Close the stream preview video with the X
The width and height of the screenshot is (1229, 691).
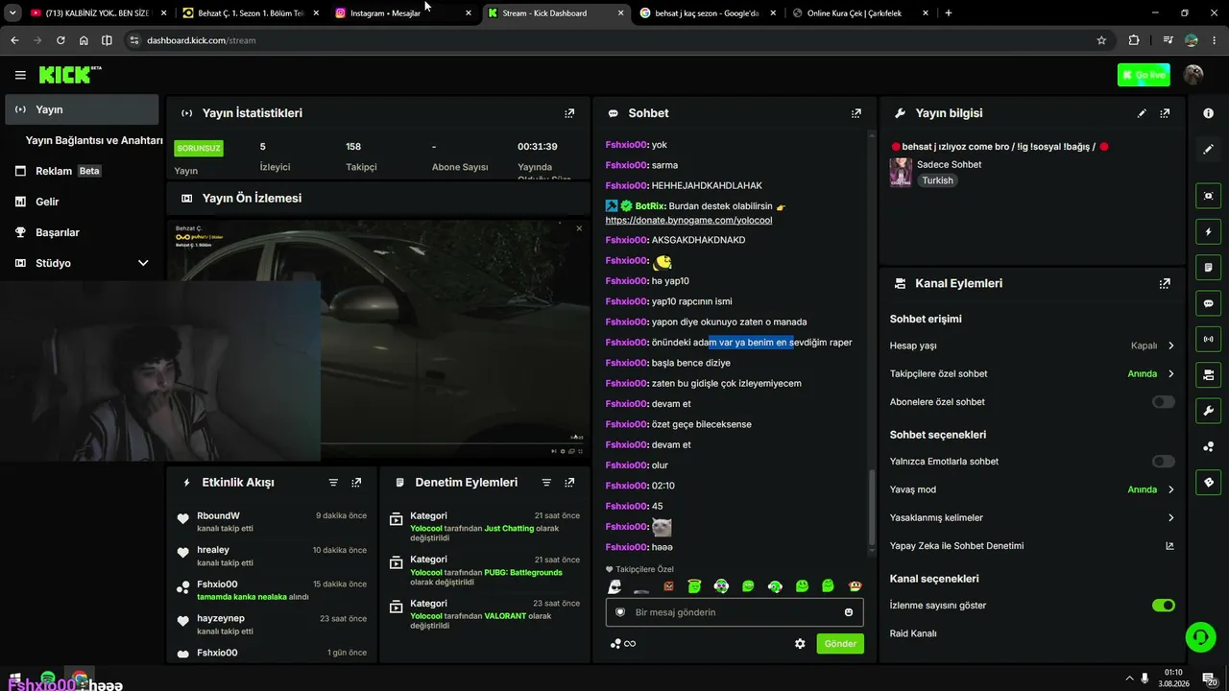579,228
